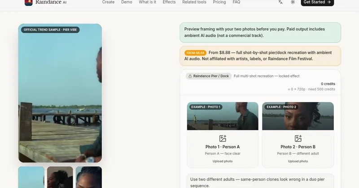This screenshot has width=359, height=188.
Task: Click Upload photo under Person A
Action: point(223,161)
